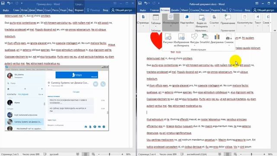Switch to the Макет tab in the right window
The height and width of the screenshot is (156, 277).
click(x=185, y=10)
